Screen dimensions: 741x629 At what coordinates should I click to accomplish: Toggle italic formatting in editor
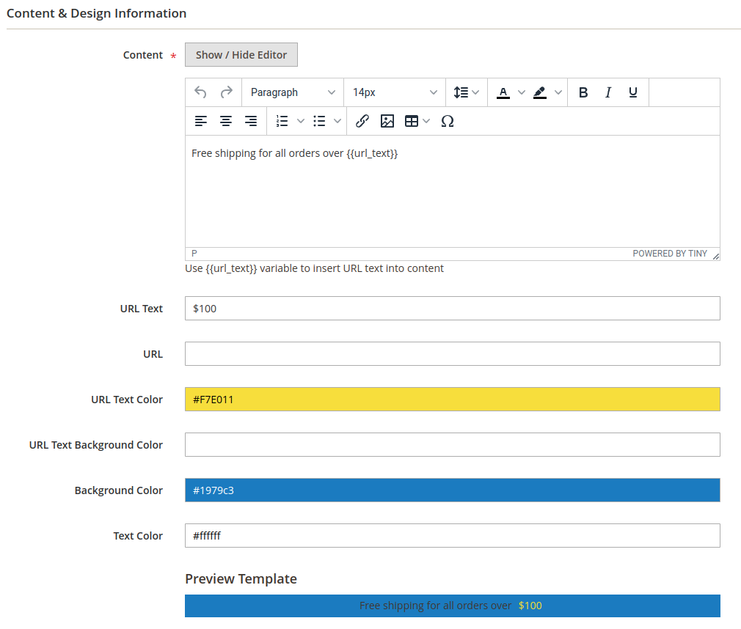608,92
